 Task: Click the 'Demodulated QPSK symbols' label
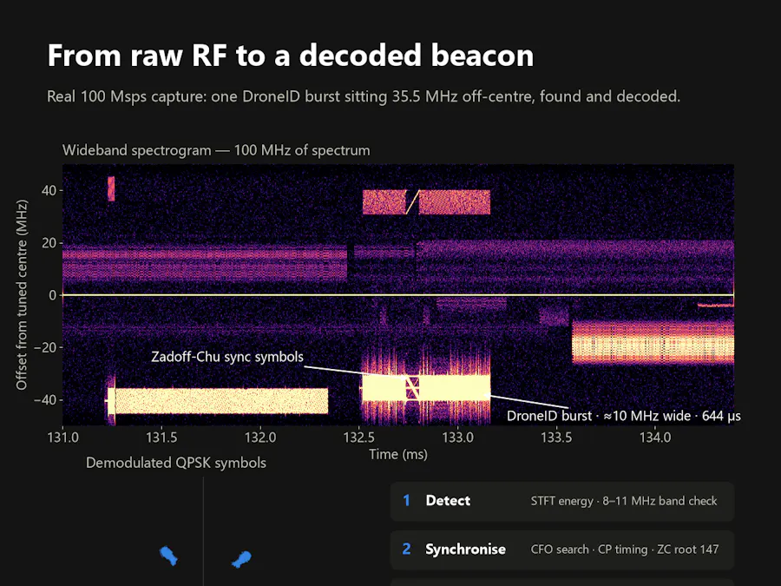(176, 463)
